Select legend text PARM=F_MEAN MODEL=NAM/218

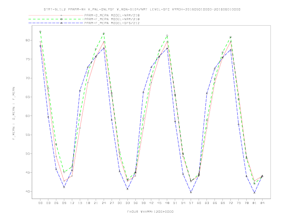tap(112, 19)
